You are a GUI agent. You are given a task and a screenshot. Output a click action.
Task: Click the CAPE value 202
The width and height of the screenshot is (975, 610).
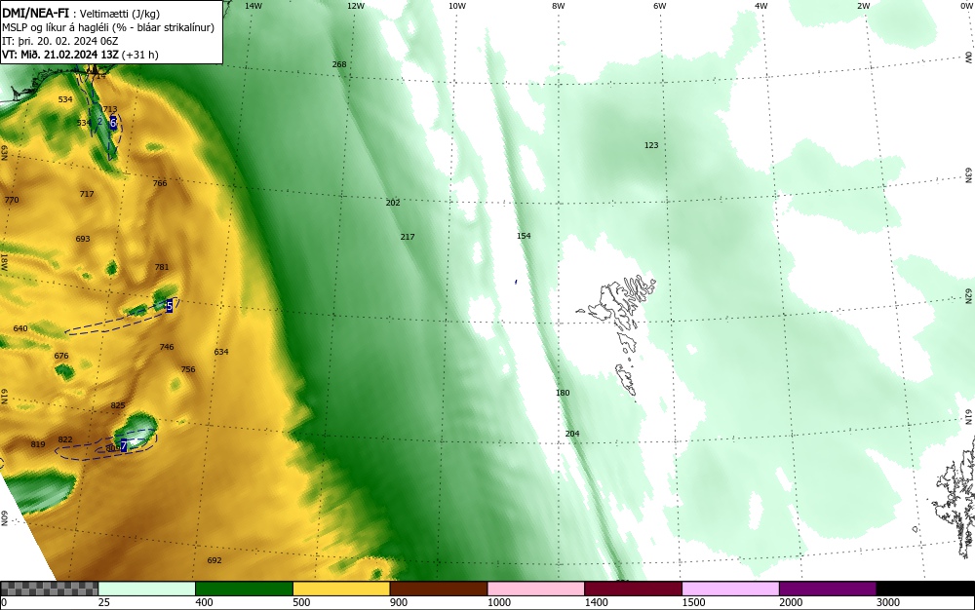tap(393, 203)
